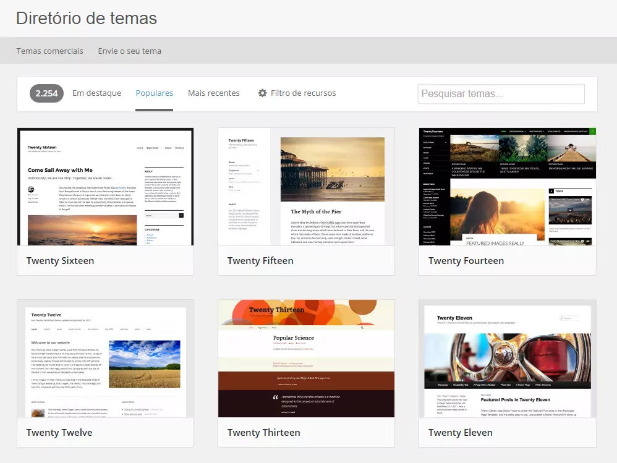The image size is (617, 463).
Task: Click the Twenty Fifteen title under its preview
Action: (260, 261)
